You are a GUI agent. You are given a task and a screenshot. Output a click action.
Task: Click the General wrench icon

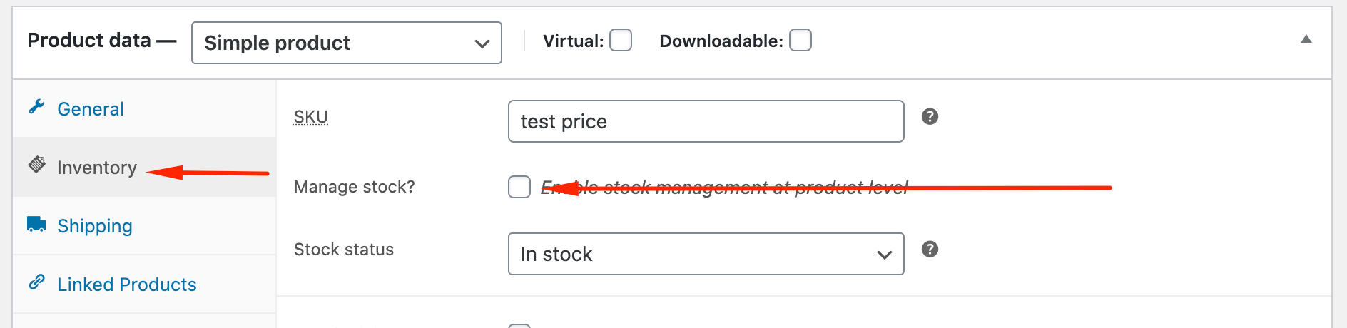point(36,107)
